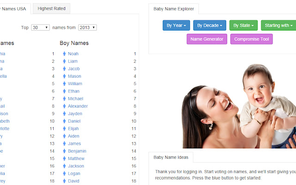296x185 pixels.
Task: Open the name Alexander
Action: (78, 106)
